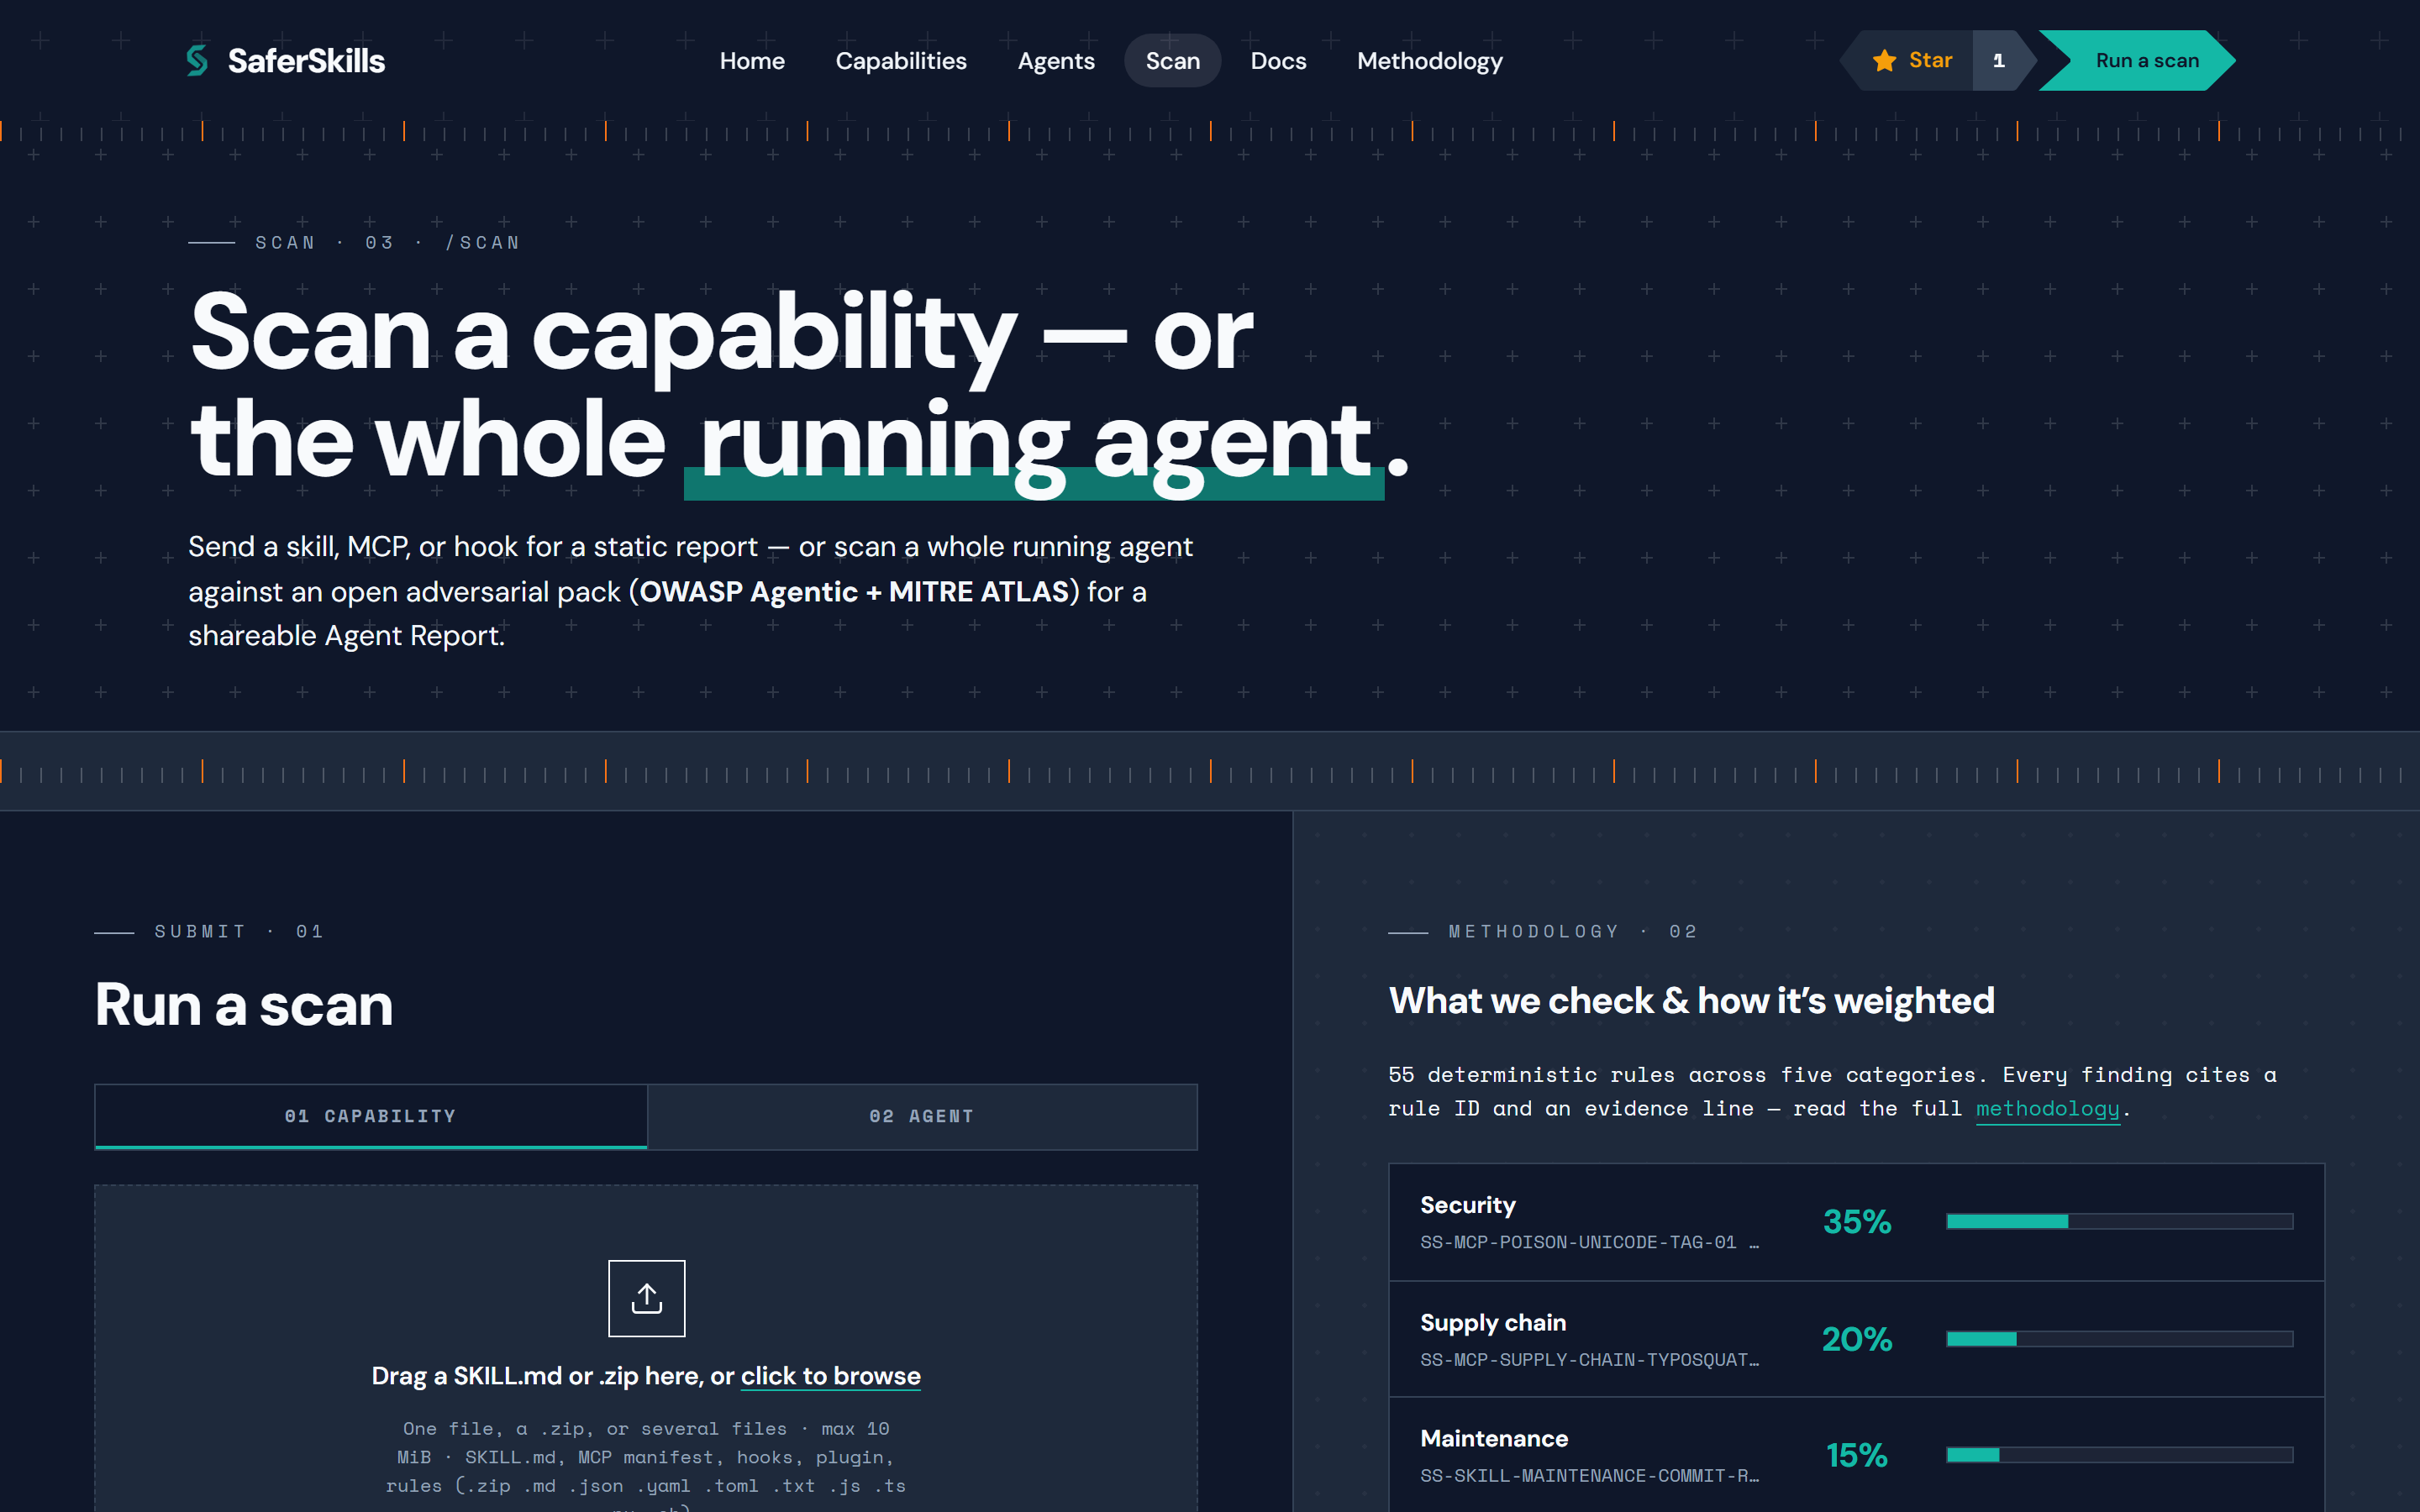Click 'What we check & how it's weighted' heading
This screenshot has height=1512, width=2420.
point(1691,1001)
